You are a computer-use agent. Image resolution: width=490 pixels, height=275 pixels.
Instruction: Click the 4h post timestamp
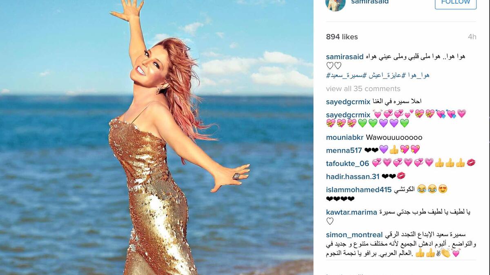pos(472,37)
